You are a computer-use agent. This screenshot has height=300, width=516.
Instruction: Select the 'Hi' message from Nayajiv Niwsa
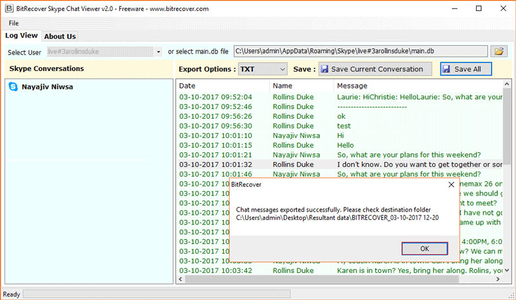click(x=341, y=135)
